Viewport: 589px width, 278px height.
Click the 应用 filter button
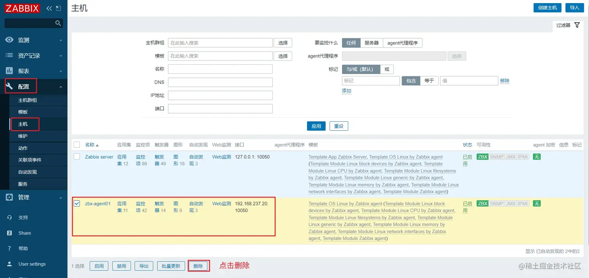coord(316,126)
